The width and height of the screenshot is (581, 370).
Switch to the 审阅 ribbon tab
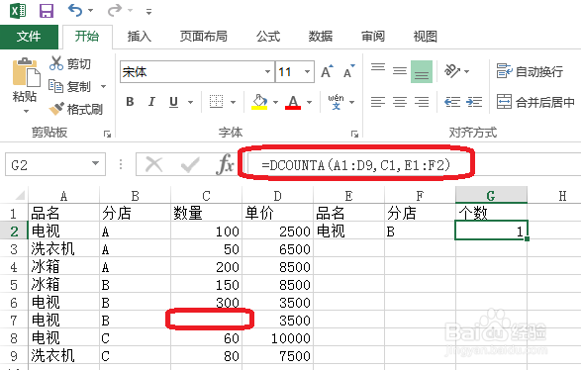[x=373, y=37]
